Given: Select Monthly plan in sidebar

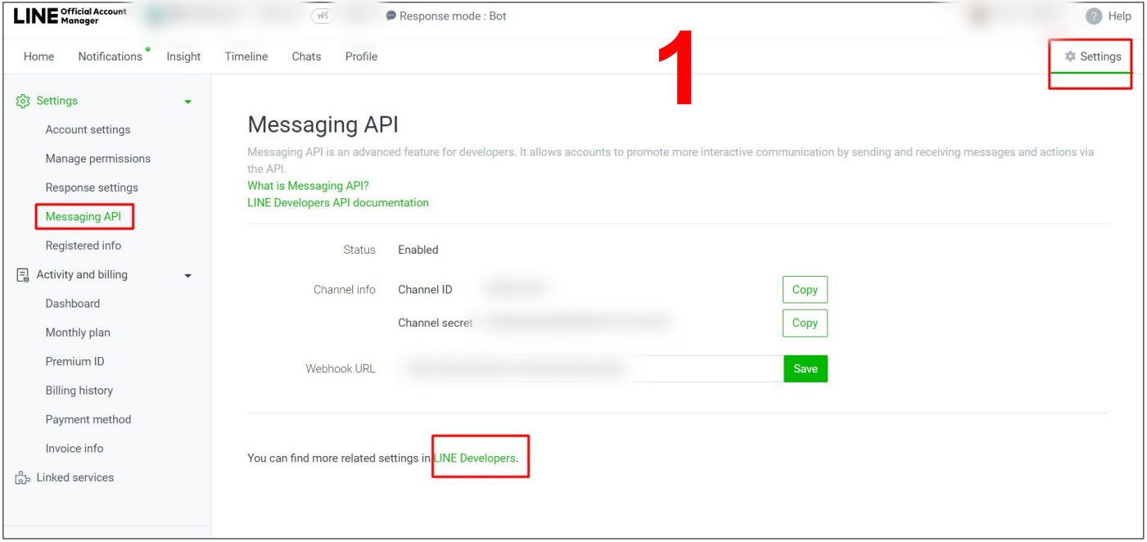Looking at the screenshot, I should click(x=78, y=332).
